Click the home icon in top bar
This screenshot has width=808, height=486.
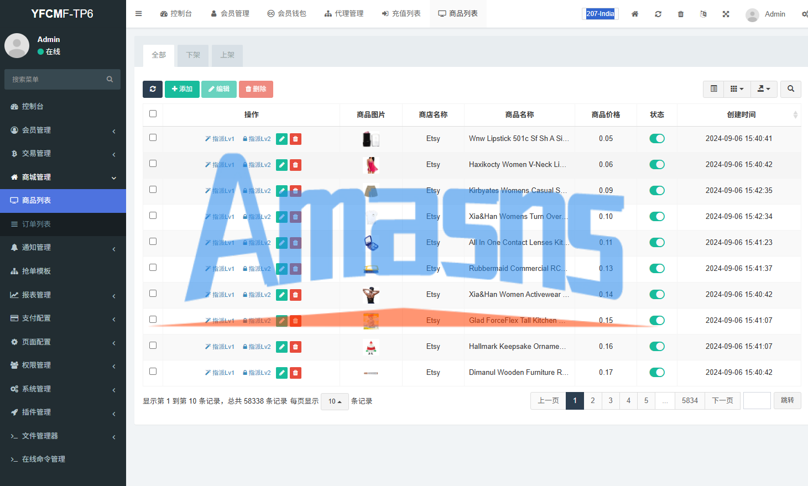point(635,14)
